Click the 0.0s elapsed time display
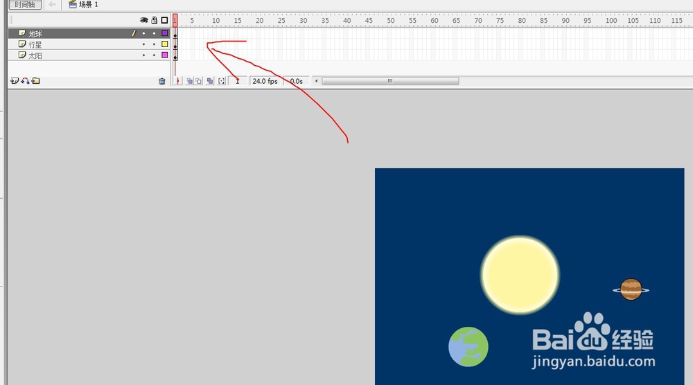This screenshot has height=385, width=693. tap(296, 81)
